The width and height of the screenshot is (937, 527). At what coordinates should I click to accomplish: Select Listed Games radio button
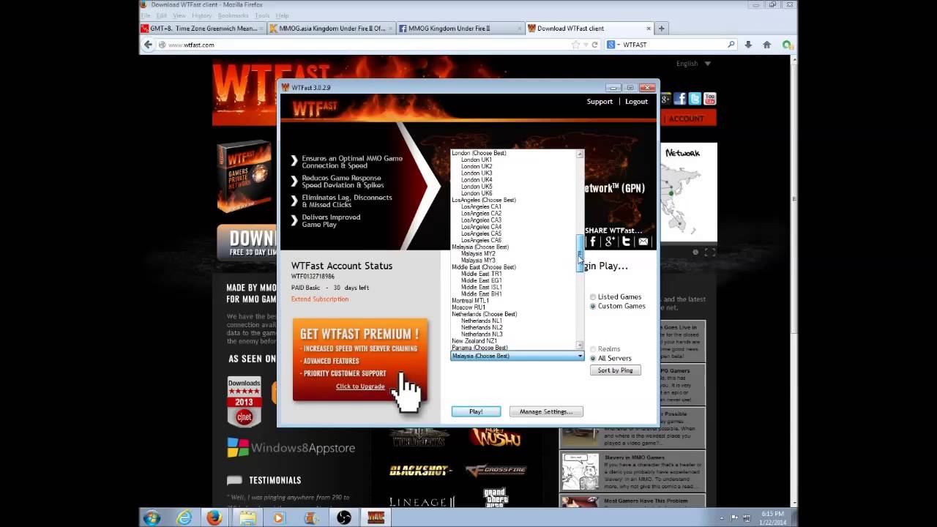(593, 297)
